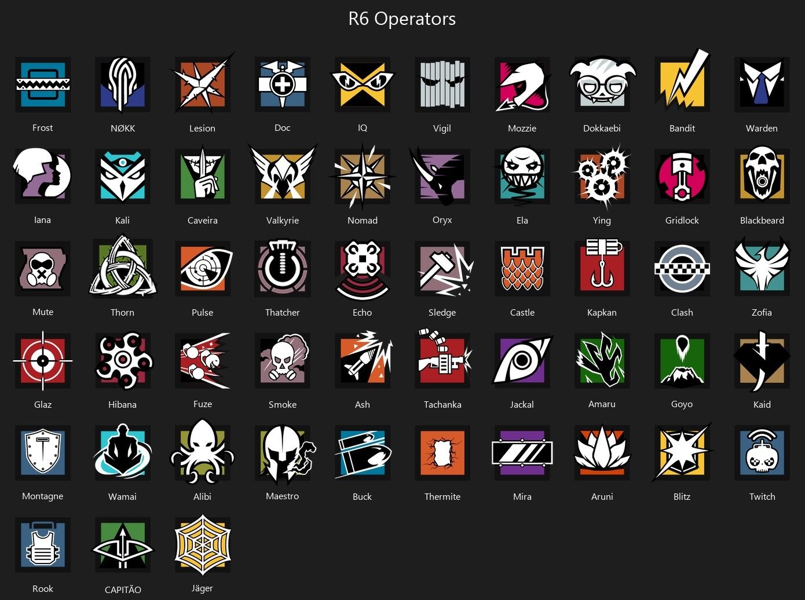Viewport: 805px width, 600px height.
Task: Choose the Castle barricade tower icon
Action: pyautogui.click(x=522, y=268)
